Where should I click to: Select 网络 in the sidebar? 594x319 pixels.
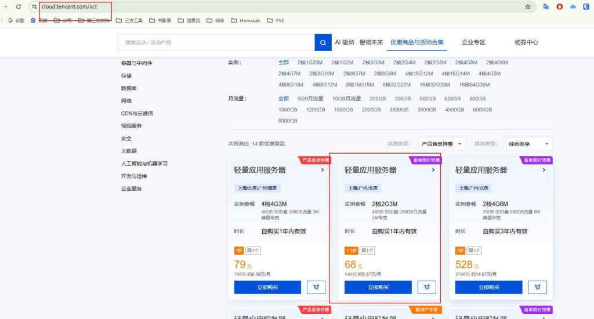point(126,101)
